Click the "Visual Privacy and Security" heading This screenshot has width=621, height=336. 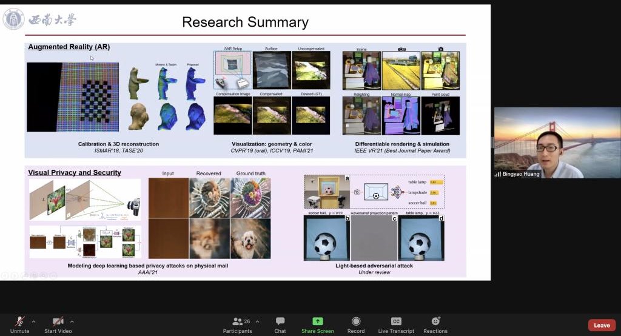(x=75, y=172)
